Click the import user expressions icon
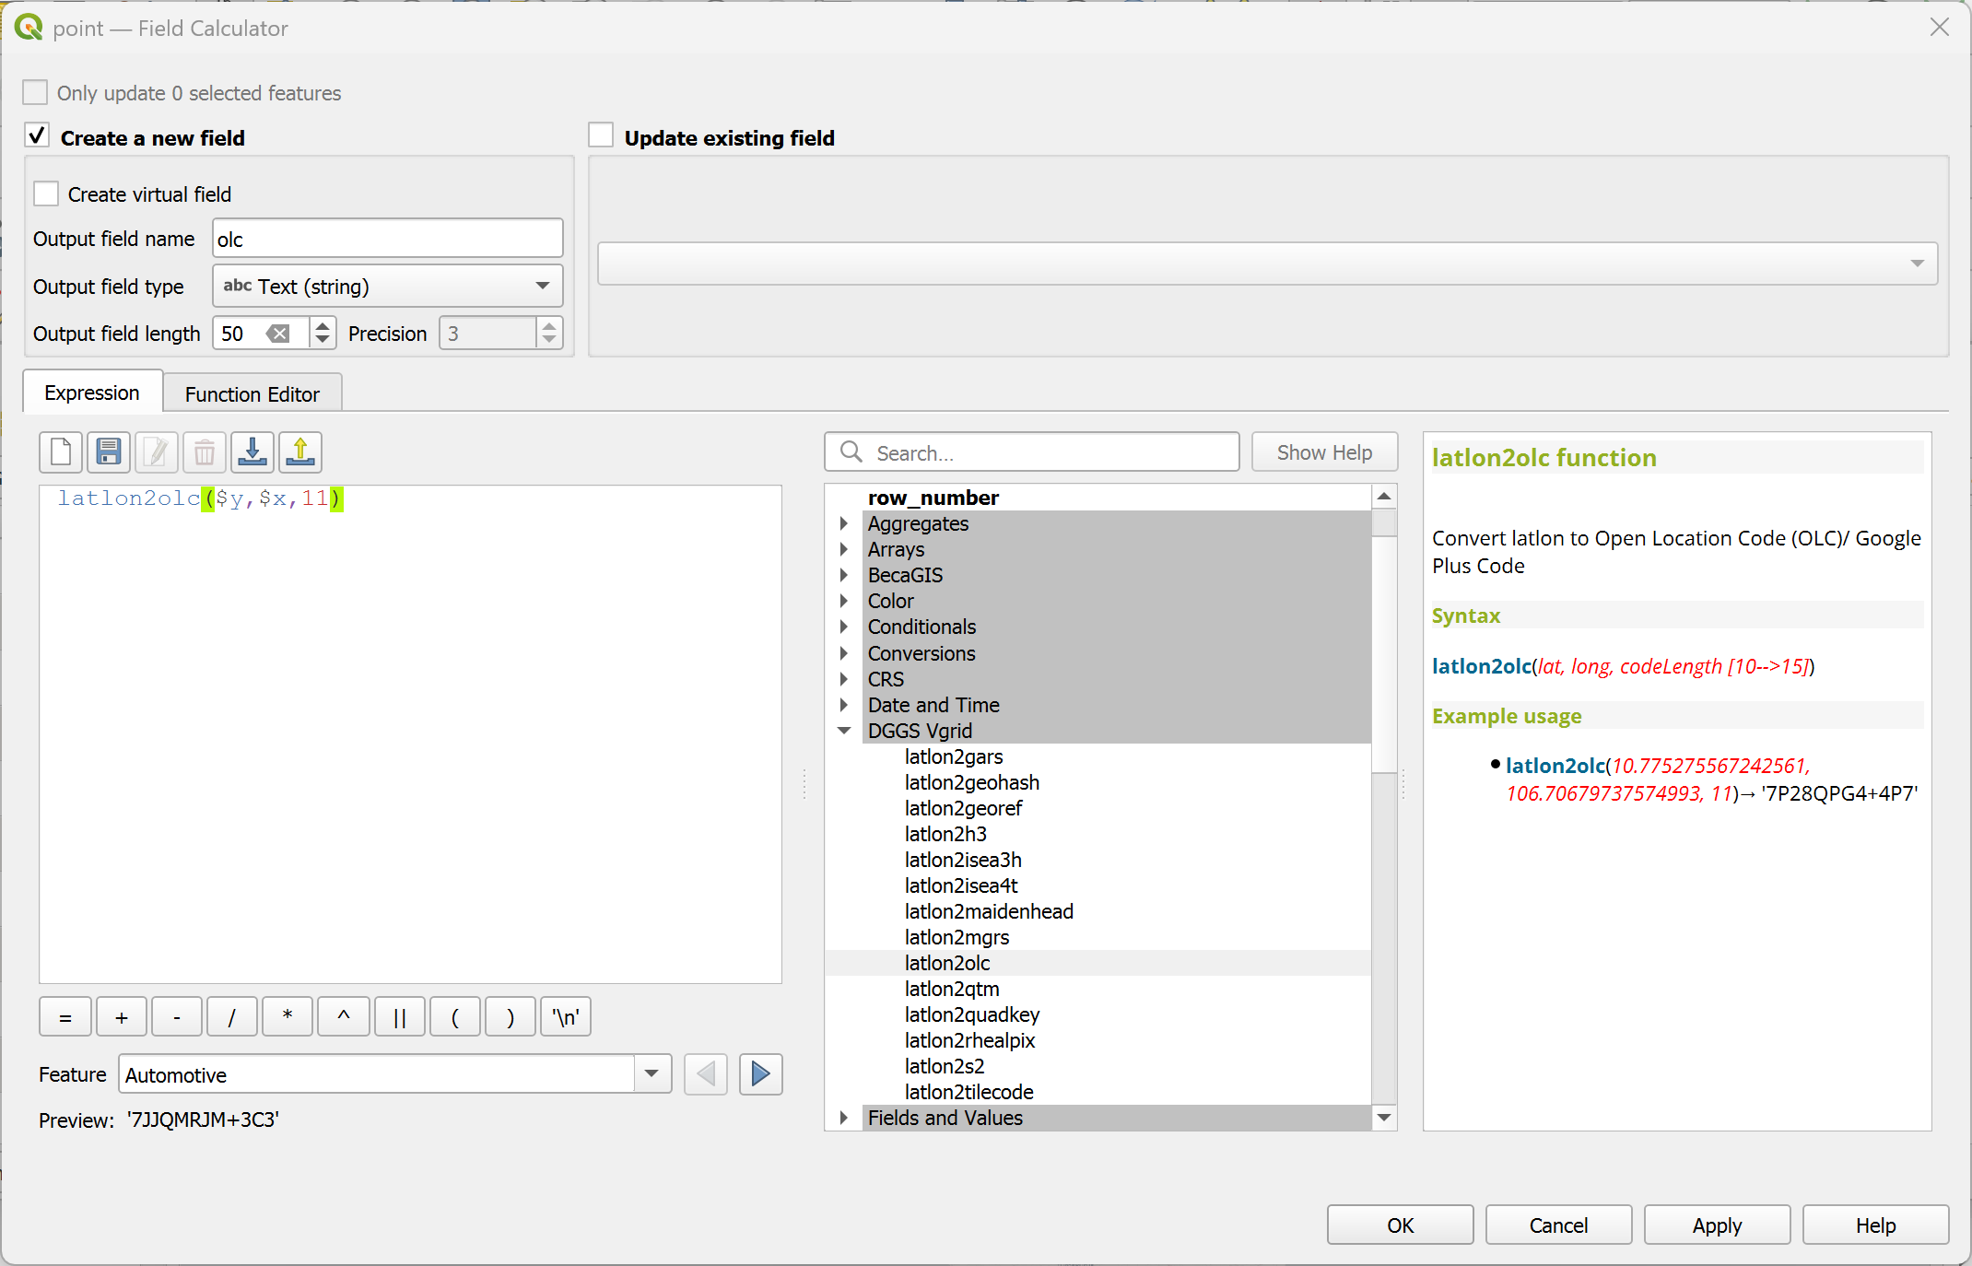 pyautogui.click(x=252, y=452)
